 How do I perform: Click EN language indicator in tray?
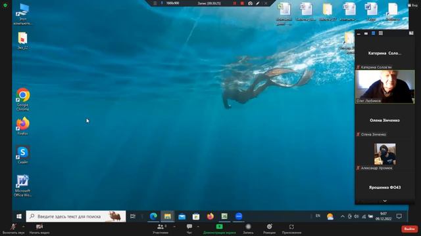pos(318,216)
